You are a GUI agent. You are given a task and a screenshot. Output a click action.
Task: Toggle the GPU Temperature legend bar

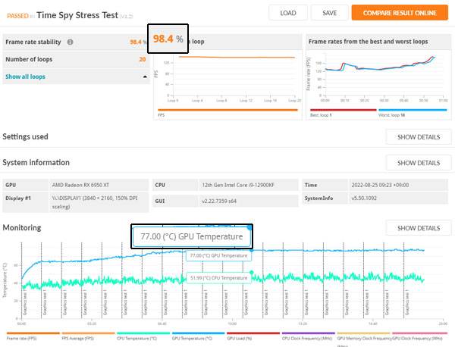click(199, 333)
